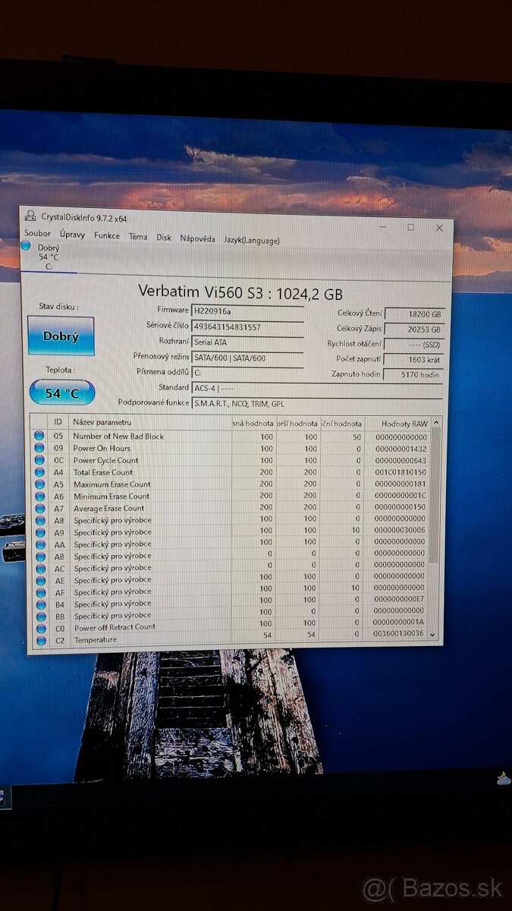Click the serial number field 493643154831557
This screenshot has height=911, width=512.
[x=248, y=326]
